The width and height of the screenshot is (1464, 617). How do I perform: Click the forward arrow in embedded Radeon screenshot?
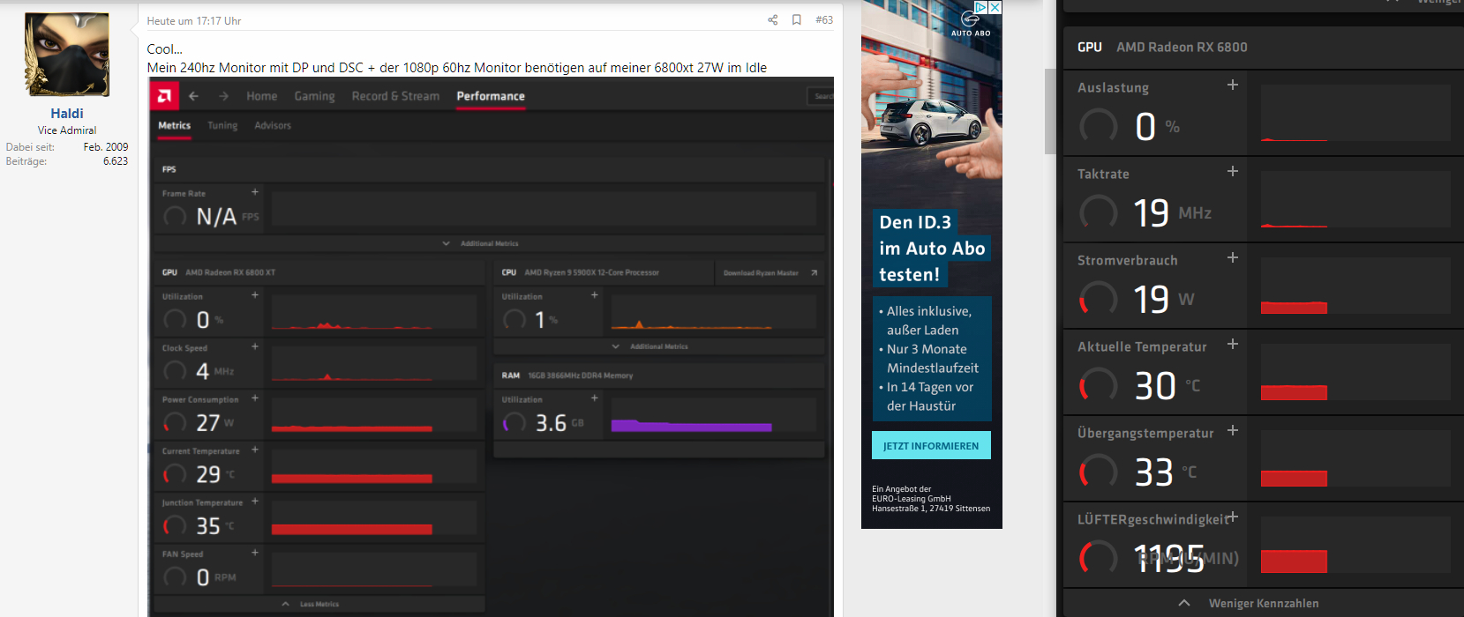(223, 96)
